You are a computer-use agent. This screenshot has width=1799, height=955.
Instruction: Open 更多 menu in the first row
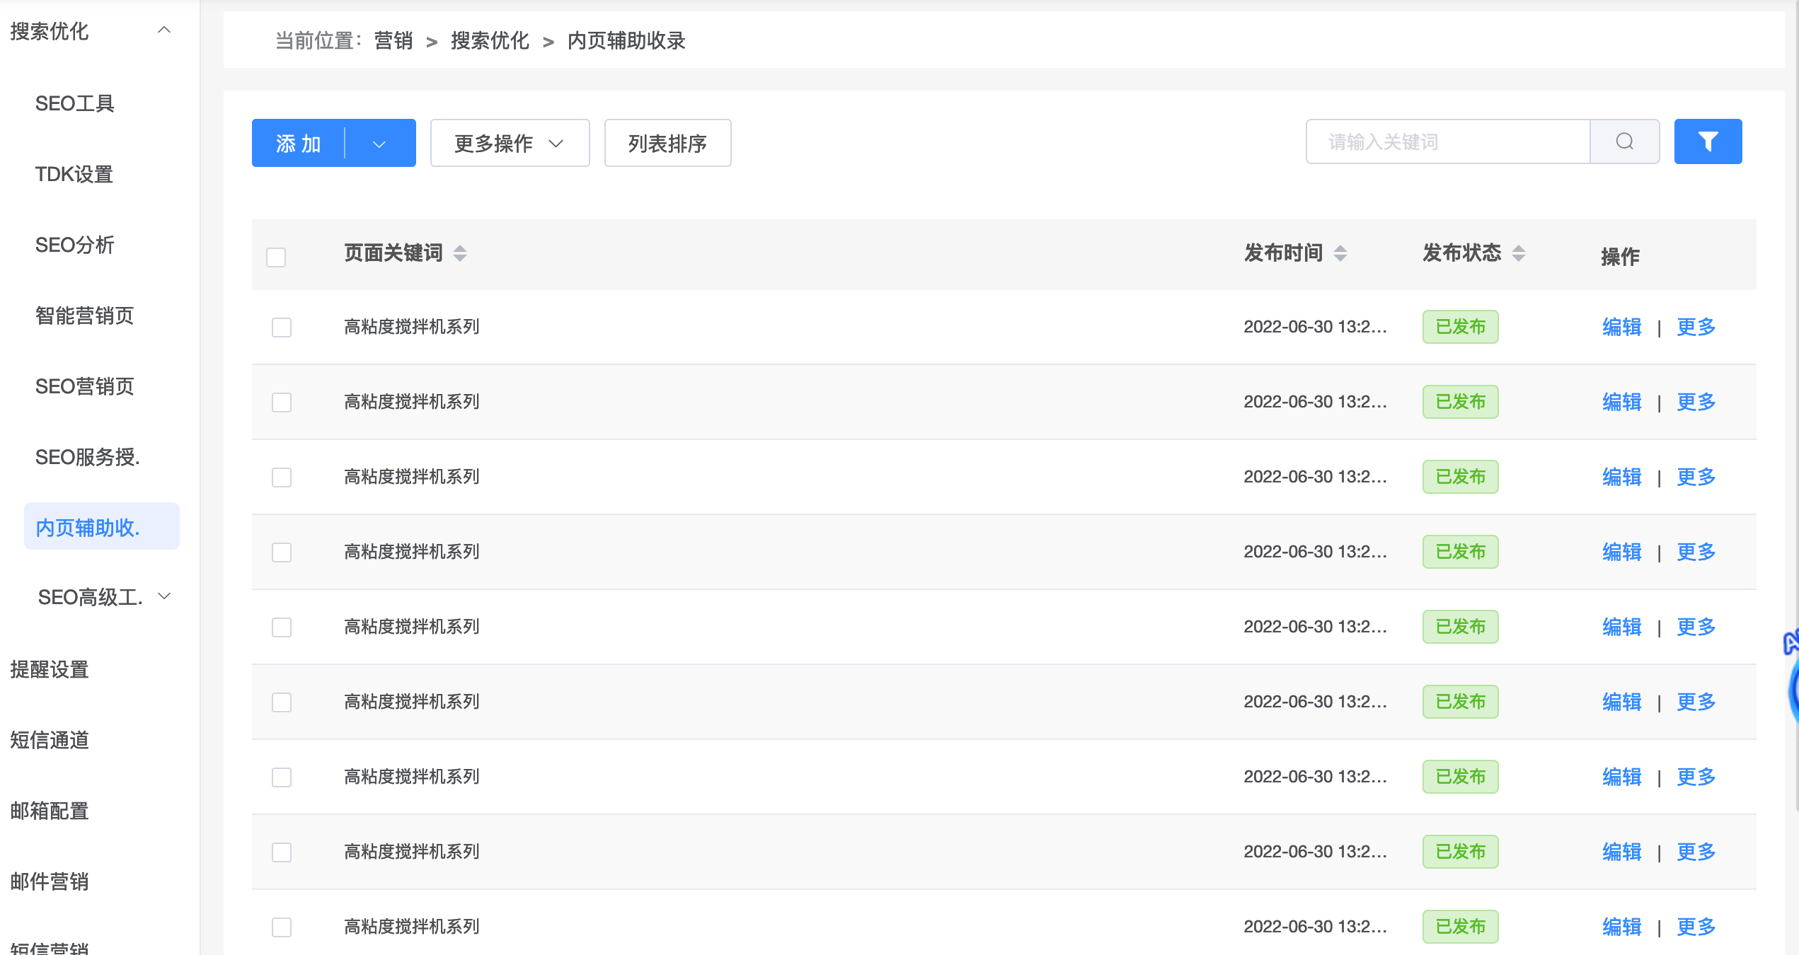1696,327
